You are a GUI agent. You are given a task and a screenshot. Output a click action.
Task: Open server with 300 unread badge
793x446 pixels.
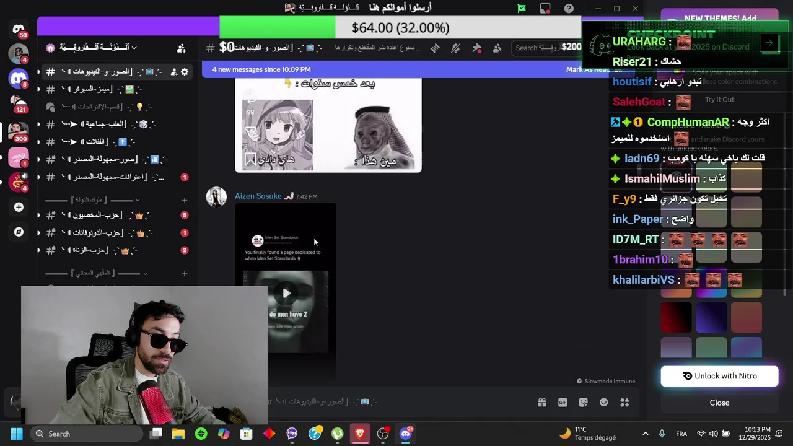(x=19, y=131)
